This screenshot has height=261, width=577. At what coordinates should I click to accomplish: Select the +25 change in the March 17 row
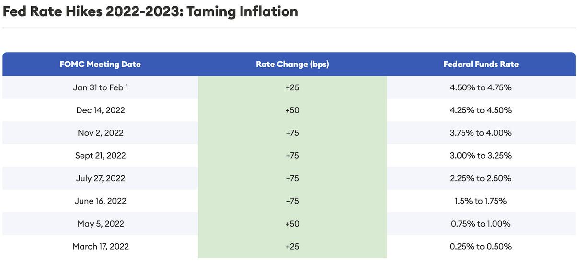click(292, 247)
